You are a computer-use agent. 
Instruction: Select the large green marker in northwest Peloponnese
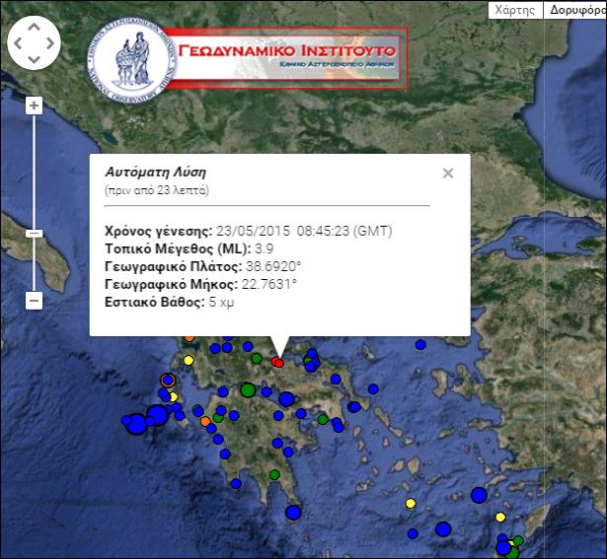point(248,389)
